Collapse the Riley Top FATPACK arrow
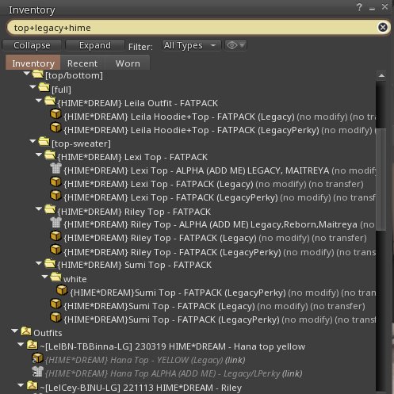Viewport: 394px width, 394px height. coord(39,209)
